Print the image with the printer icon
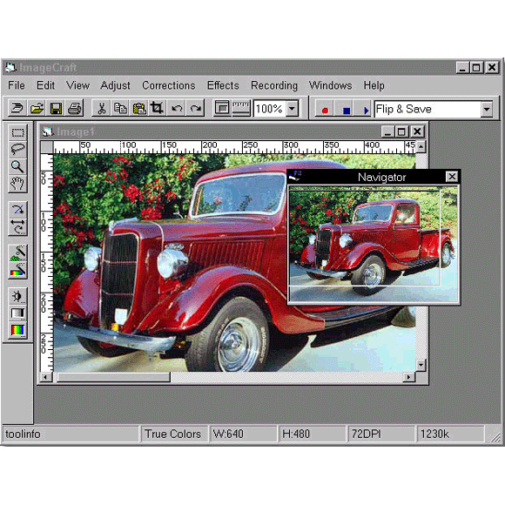 [75, 108]
